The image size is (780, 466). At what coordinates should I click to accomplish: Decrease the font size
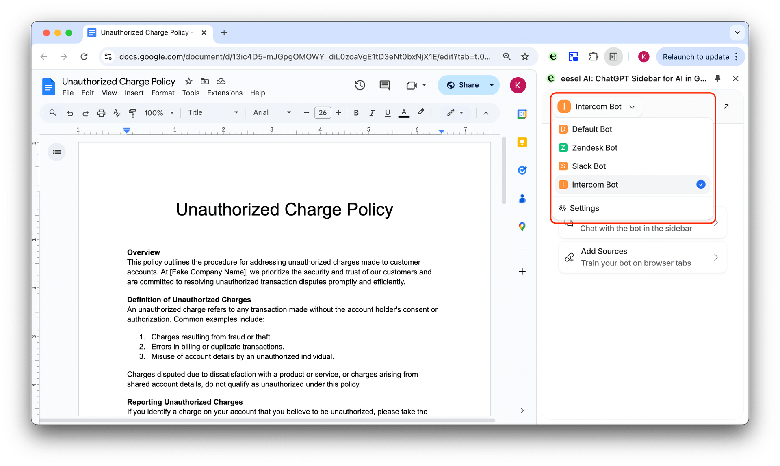click(x=307, y=113)
